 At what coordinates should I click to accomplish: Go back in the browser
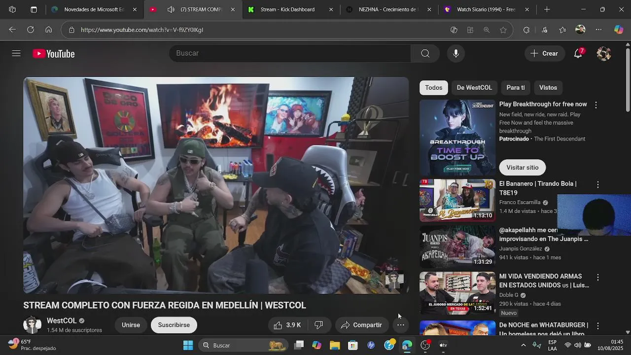(x=12, y=30)
